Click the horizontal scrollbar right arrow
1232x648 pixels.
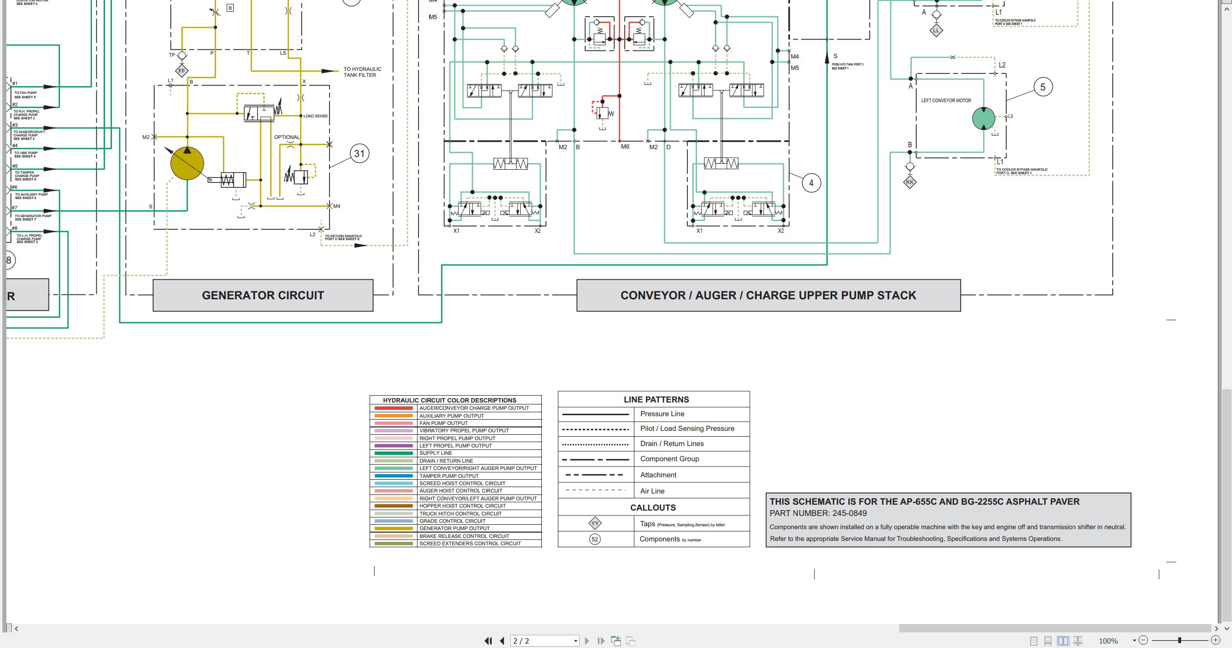click(x=1216, y=628)
